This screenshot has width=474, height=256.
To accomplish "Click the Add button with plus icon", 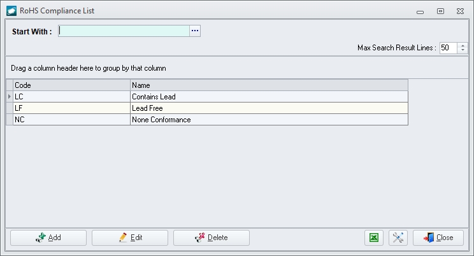I will pos(48,238).
